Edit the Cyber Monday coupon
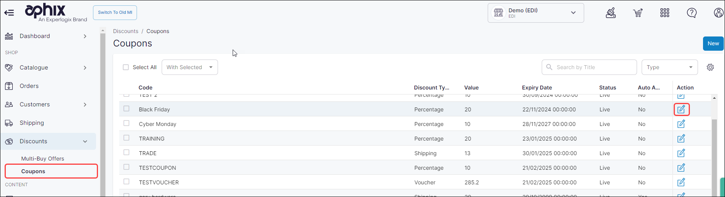Screen dimensions: 725x197 681,124
